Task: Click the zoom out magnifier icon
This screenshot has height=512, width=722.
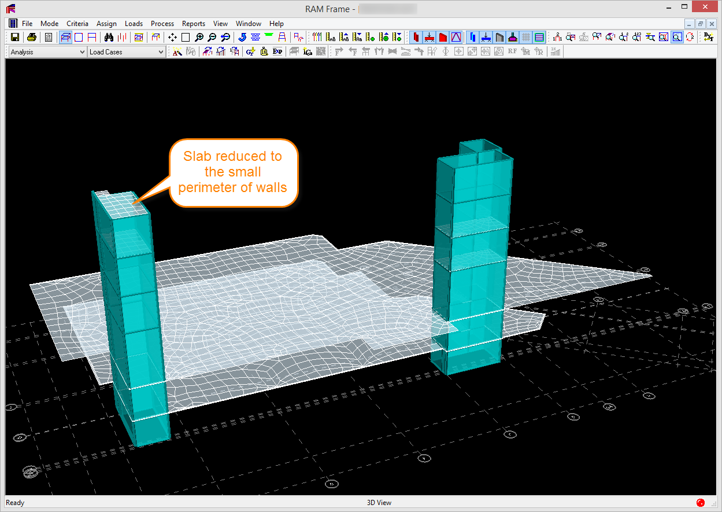Action: (x=212, y=37)
